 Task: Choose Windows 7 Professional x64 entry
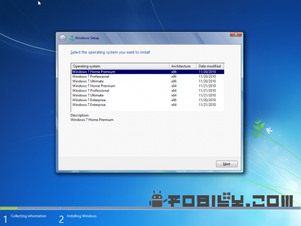(x=147, y=90)
